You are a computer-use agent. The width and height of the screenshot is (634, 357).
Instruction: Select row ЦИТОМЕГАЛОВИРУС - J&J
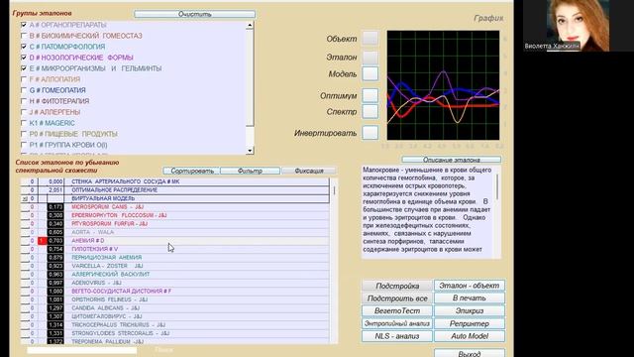tap(175, 316)
